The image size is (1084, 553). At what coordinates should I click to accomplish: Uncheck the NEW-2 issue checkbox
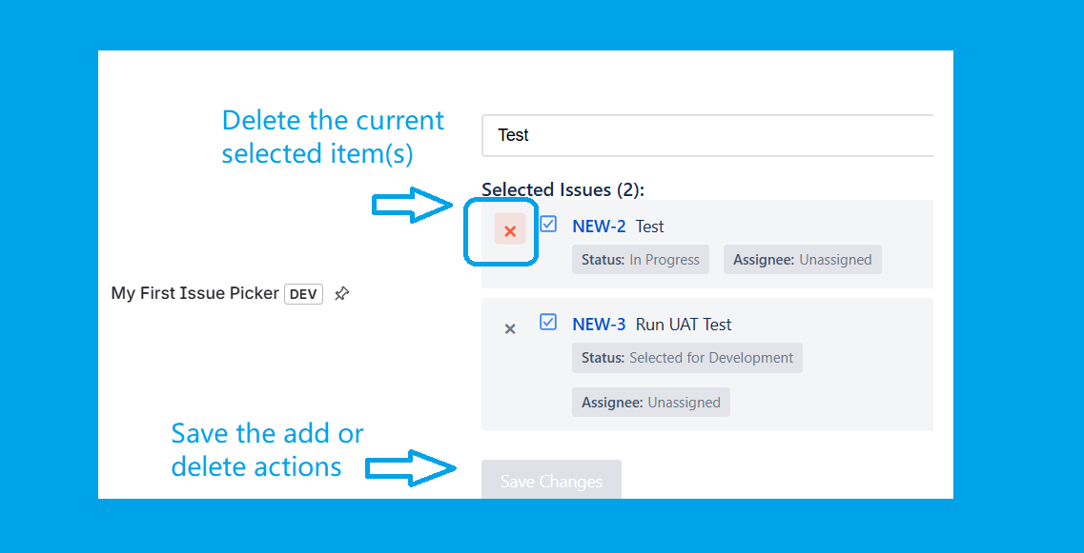tap(548, 225)
